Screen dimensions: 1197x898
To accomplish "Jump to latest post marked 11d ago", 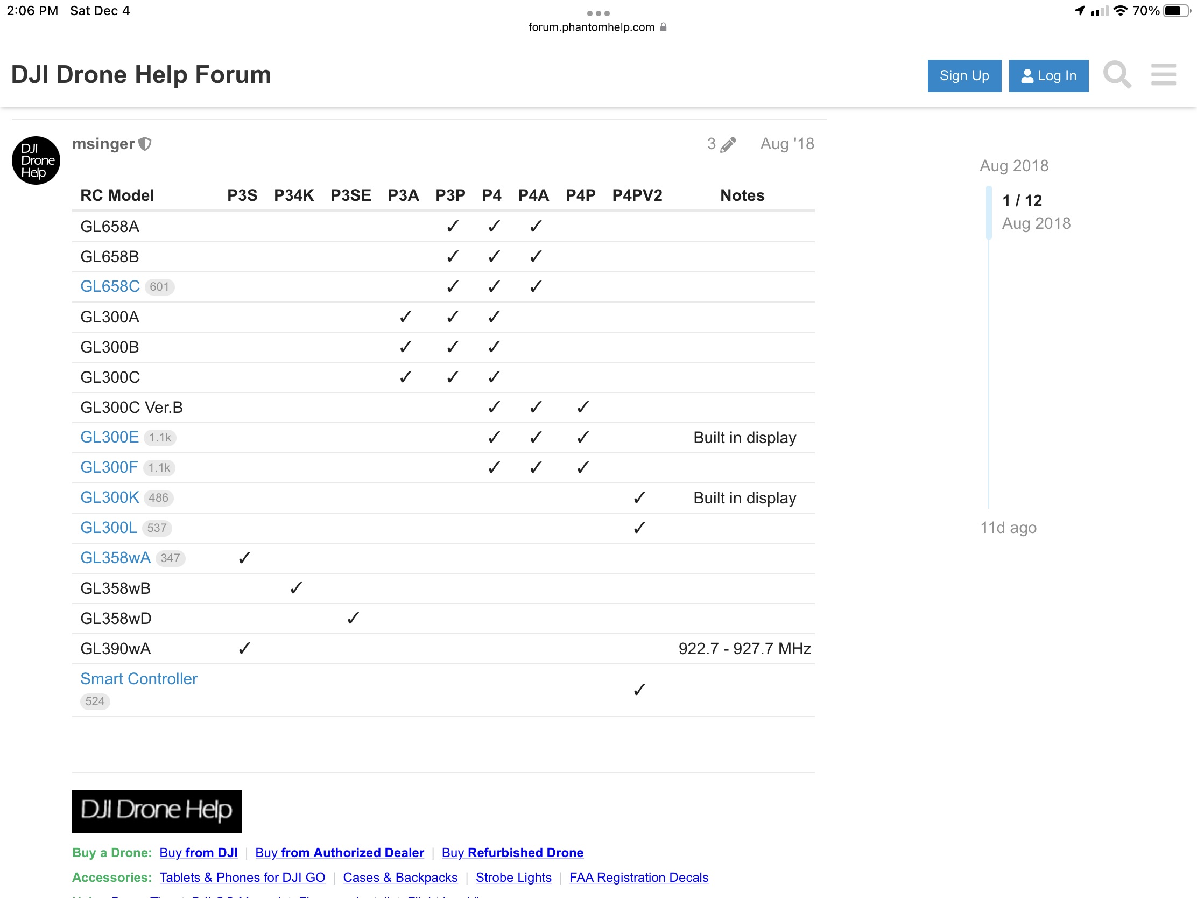I will tap(1008, 527).
